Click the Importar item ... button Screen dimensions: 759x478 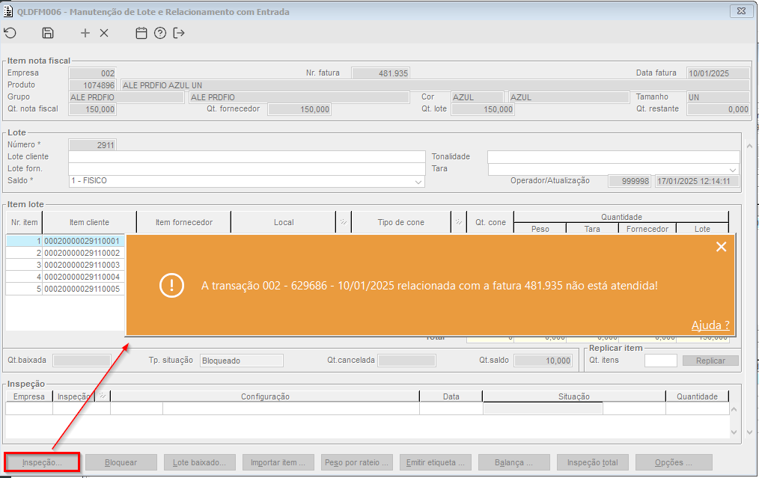(x=278, y=462)
